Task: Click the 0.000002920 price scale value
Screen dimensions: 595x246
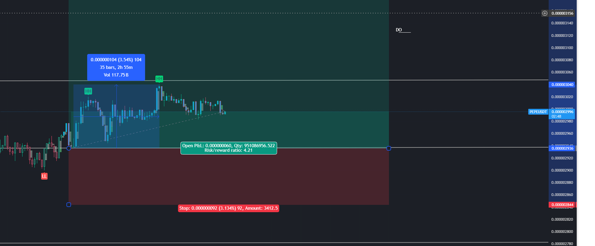Action: [x=562, y=158]
